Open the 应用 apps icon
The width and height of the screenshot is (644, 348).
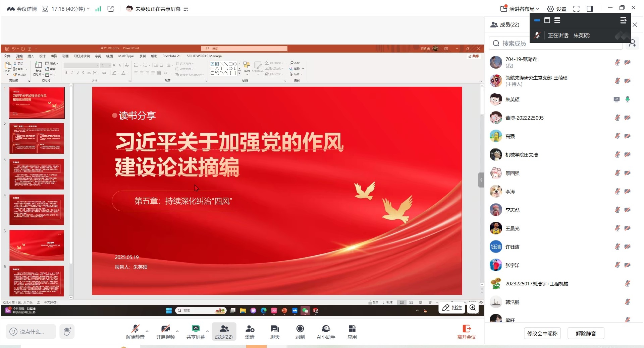352,332
